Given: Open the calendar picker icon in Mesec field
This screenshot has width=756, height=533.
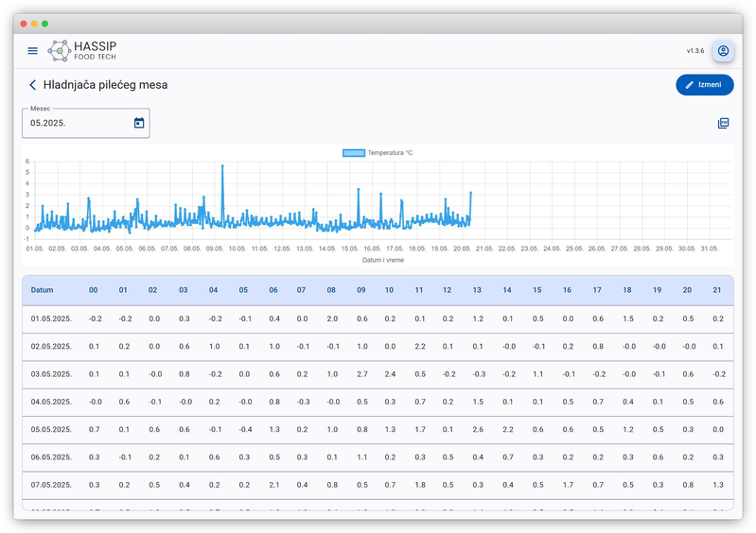Looking at the screenshot, I should [139, 123].
